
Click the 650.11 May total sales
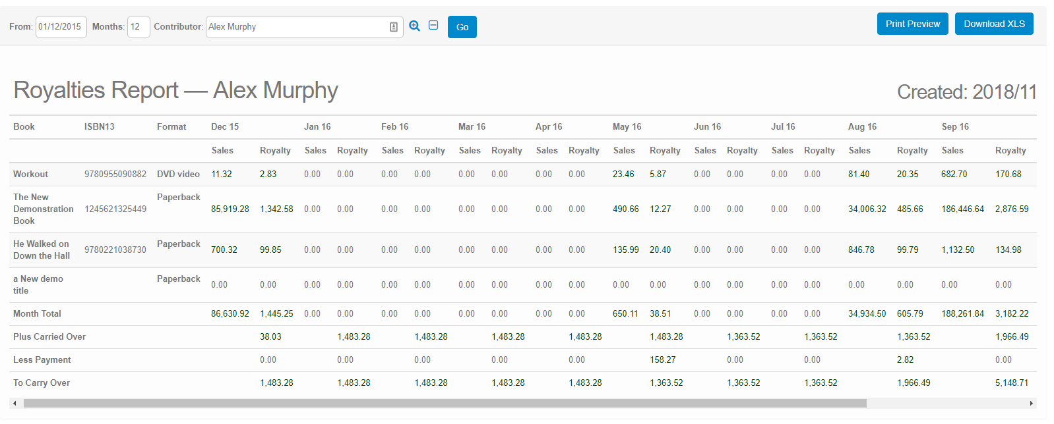(x=625, y=313)
